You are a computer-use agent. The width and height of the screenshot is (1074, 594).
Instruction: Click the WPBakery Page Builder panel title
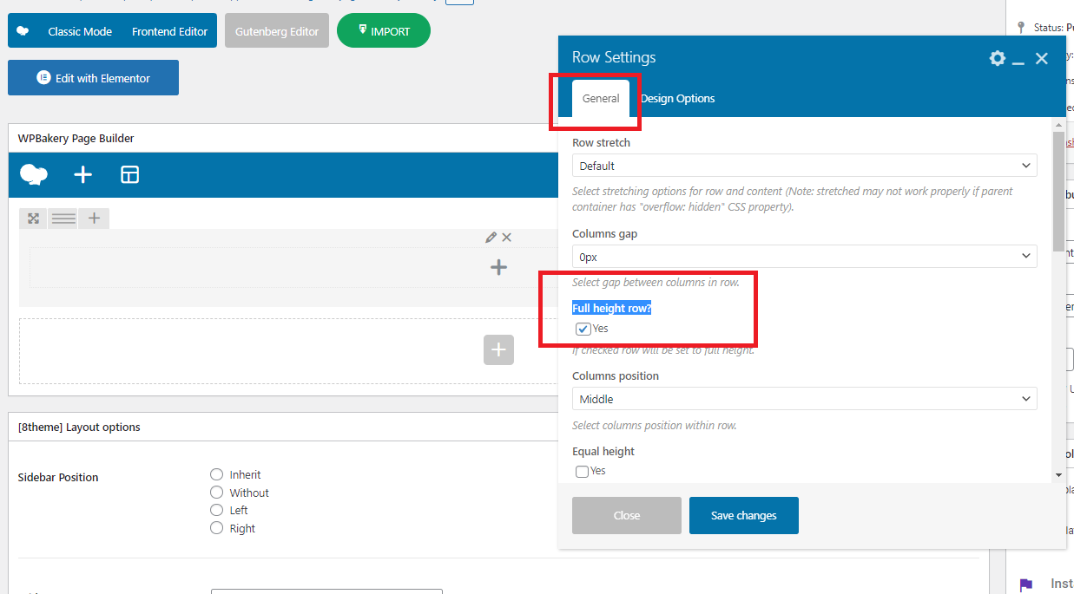[76, 139]
